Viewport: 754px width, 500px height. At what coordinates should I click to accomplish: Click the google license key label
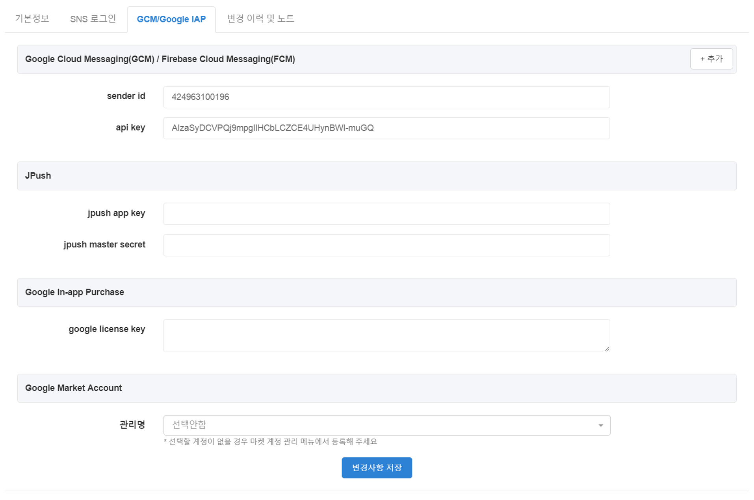tap(107, 329)
